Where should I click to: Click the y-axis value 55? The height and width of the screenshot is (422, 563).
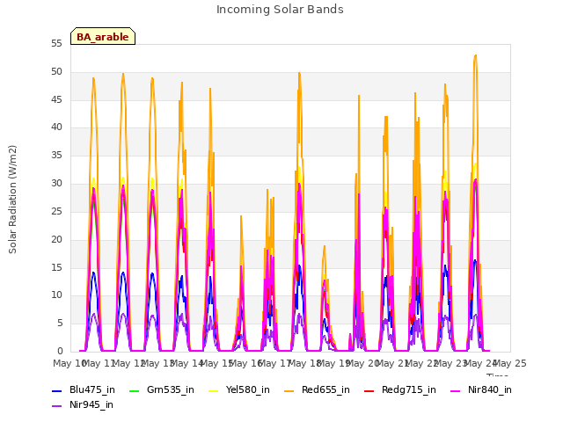56,44
